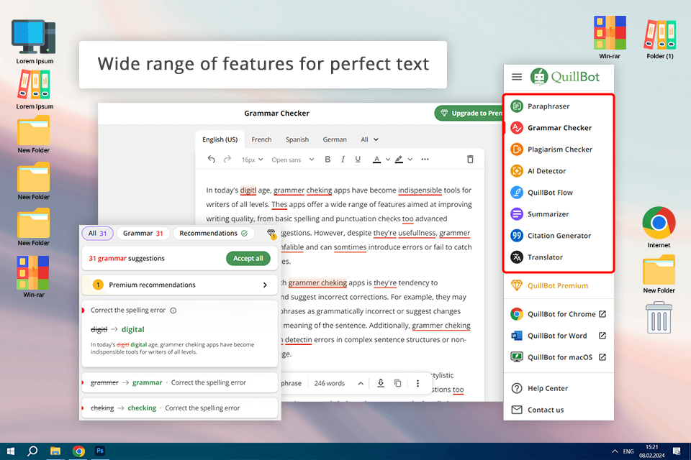
Task: Expand Premium recommendations row
Action: point(180,285)
